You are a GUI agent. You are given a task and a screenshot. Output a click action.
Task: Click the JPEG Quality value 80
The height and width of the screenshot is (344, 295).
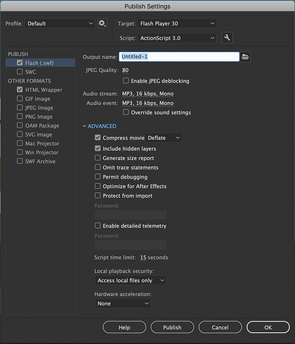125,70
